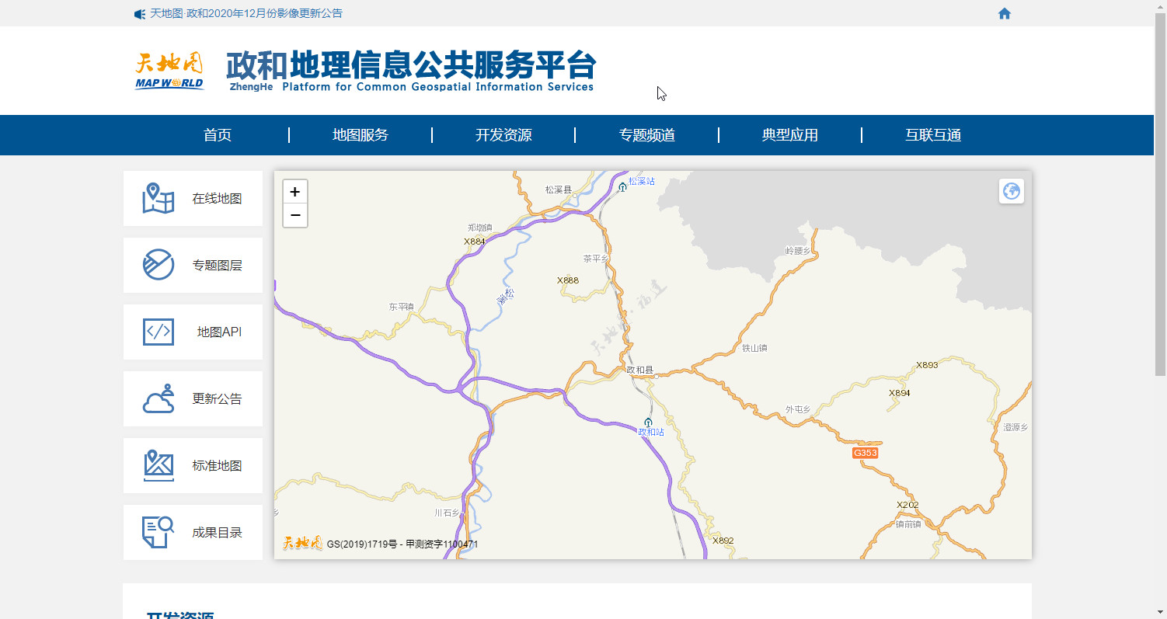Click 郑墩镇 label on the map
This screenshot has width=1167, height=619.
click(480, 228)
